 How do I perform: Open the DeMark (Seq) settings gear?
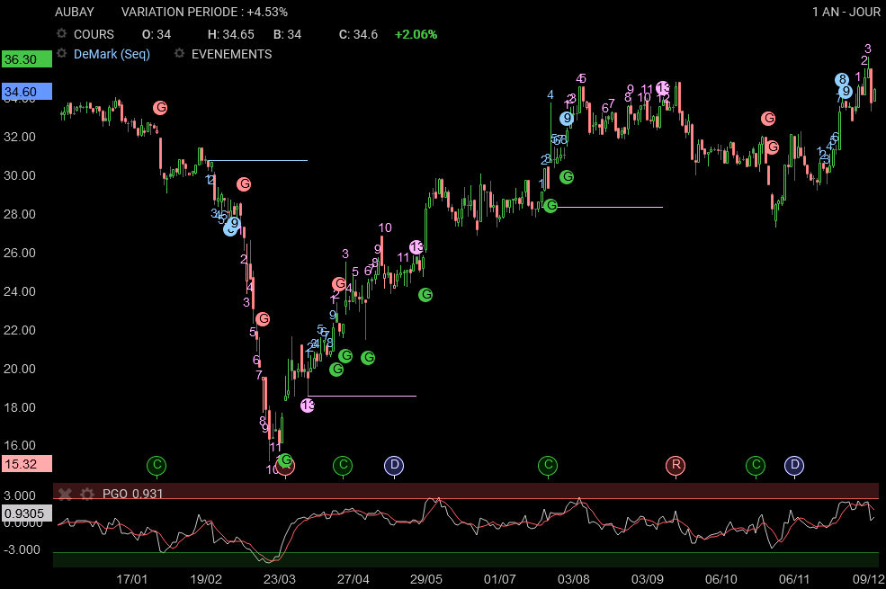pyautogui.click(x=61, y=54)
